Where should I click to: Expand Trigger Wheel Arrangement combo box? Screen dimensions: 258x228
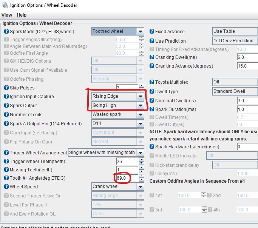(141, 153)
